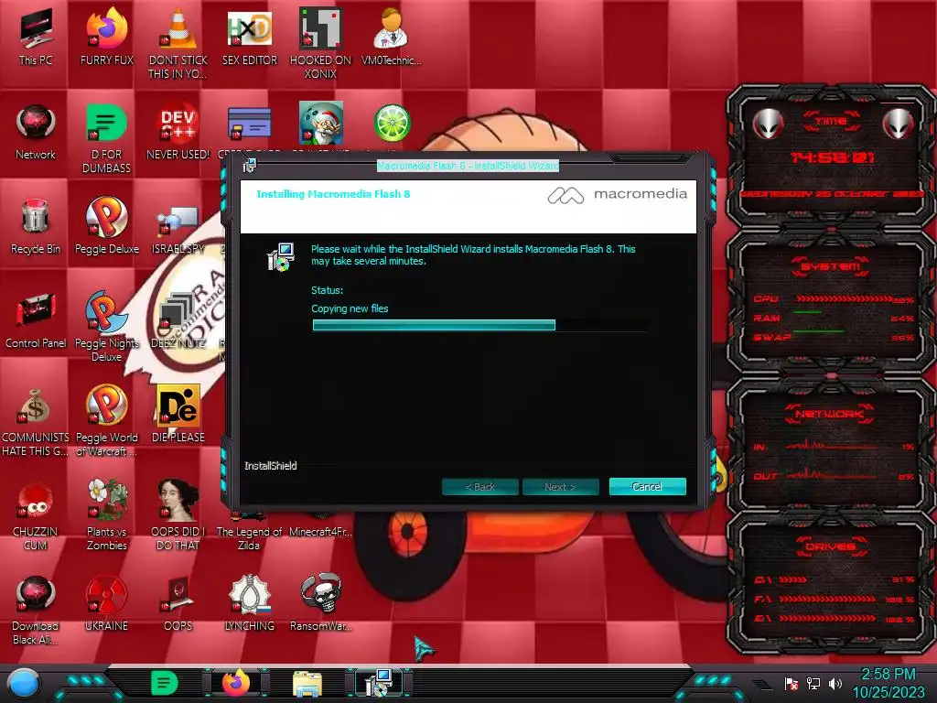
Task: Click the right alien head on Time widget
Action: [899, 124]
